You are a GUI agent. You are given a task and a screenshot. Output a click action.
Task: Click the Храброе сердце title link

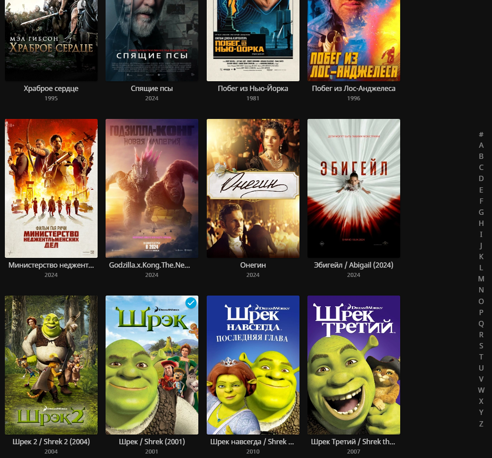[x=51, y=88]
